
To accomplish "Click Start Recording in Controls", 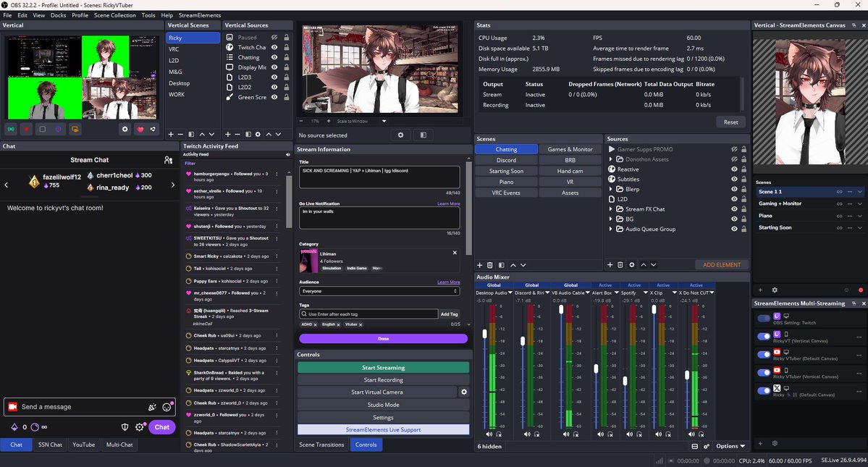I will coord(383,380).
